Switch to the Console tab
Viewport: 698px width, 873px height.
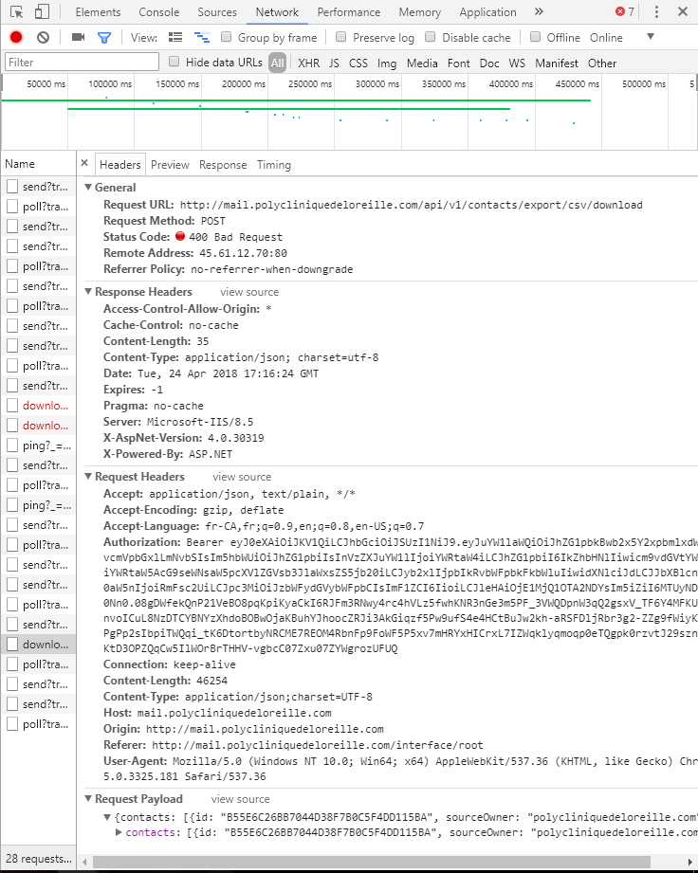158,12
